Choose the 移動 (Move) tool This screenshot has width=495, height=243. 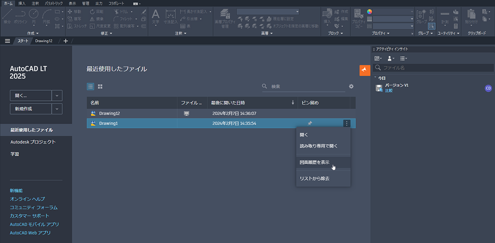tap(75, 12)
